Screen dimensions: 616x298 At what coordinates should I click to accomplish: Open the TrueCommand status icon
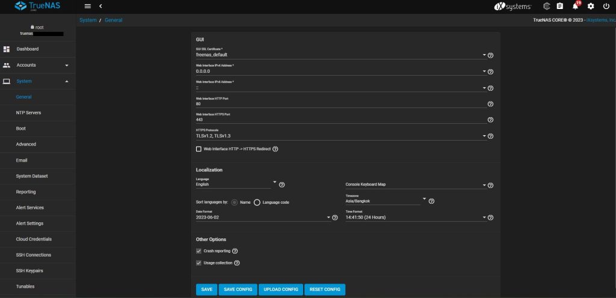coord(546,6)
